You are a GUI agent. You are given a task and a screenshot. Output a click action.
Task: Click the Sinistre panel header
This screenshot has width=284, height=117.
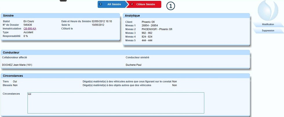60,15
